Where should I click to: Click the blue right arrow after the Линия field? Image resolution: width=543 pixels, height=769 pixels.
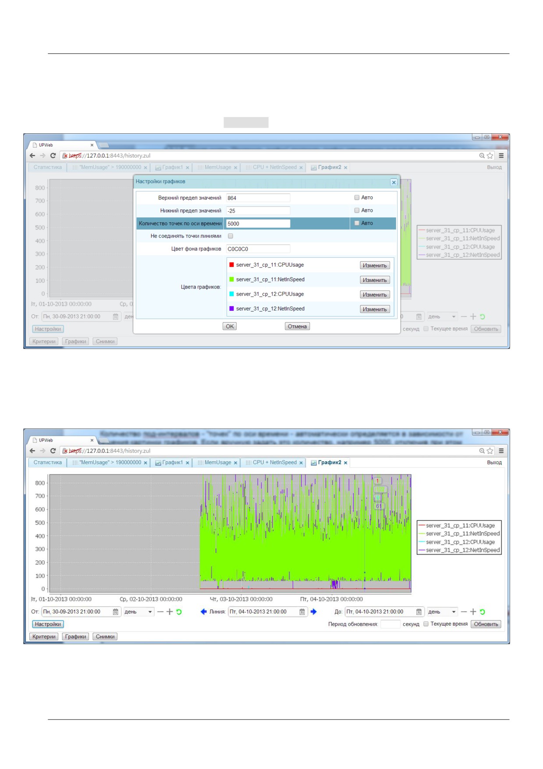[313, 612]
